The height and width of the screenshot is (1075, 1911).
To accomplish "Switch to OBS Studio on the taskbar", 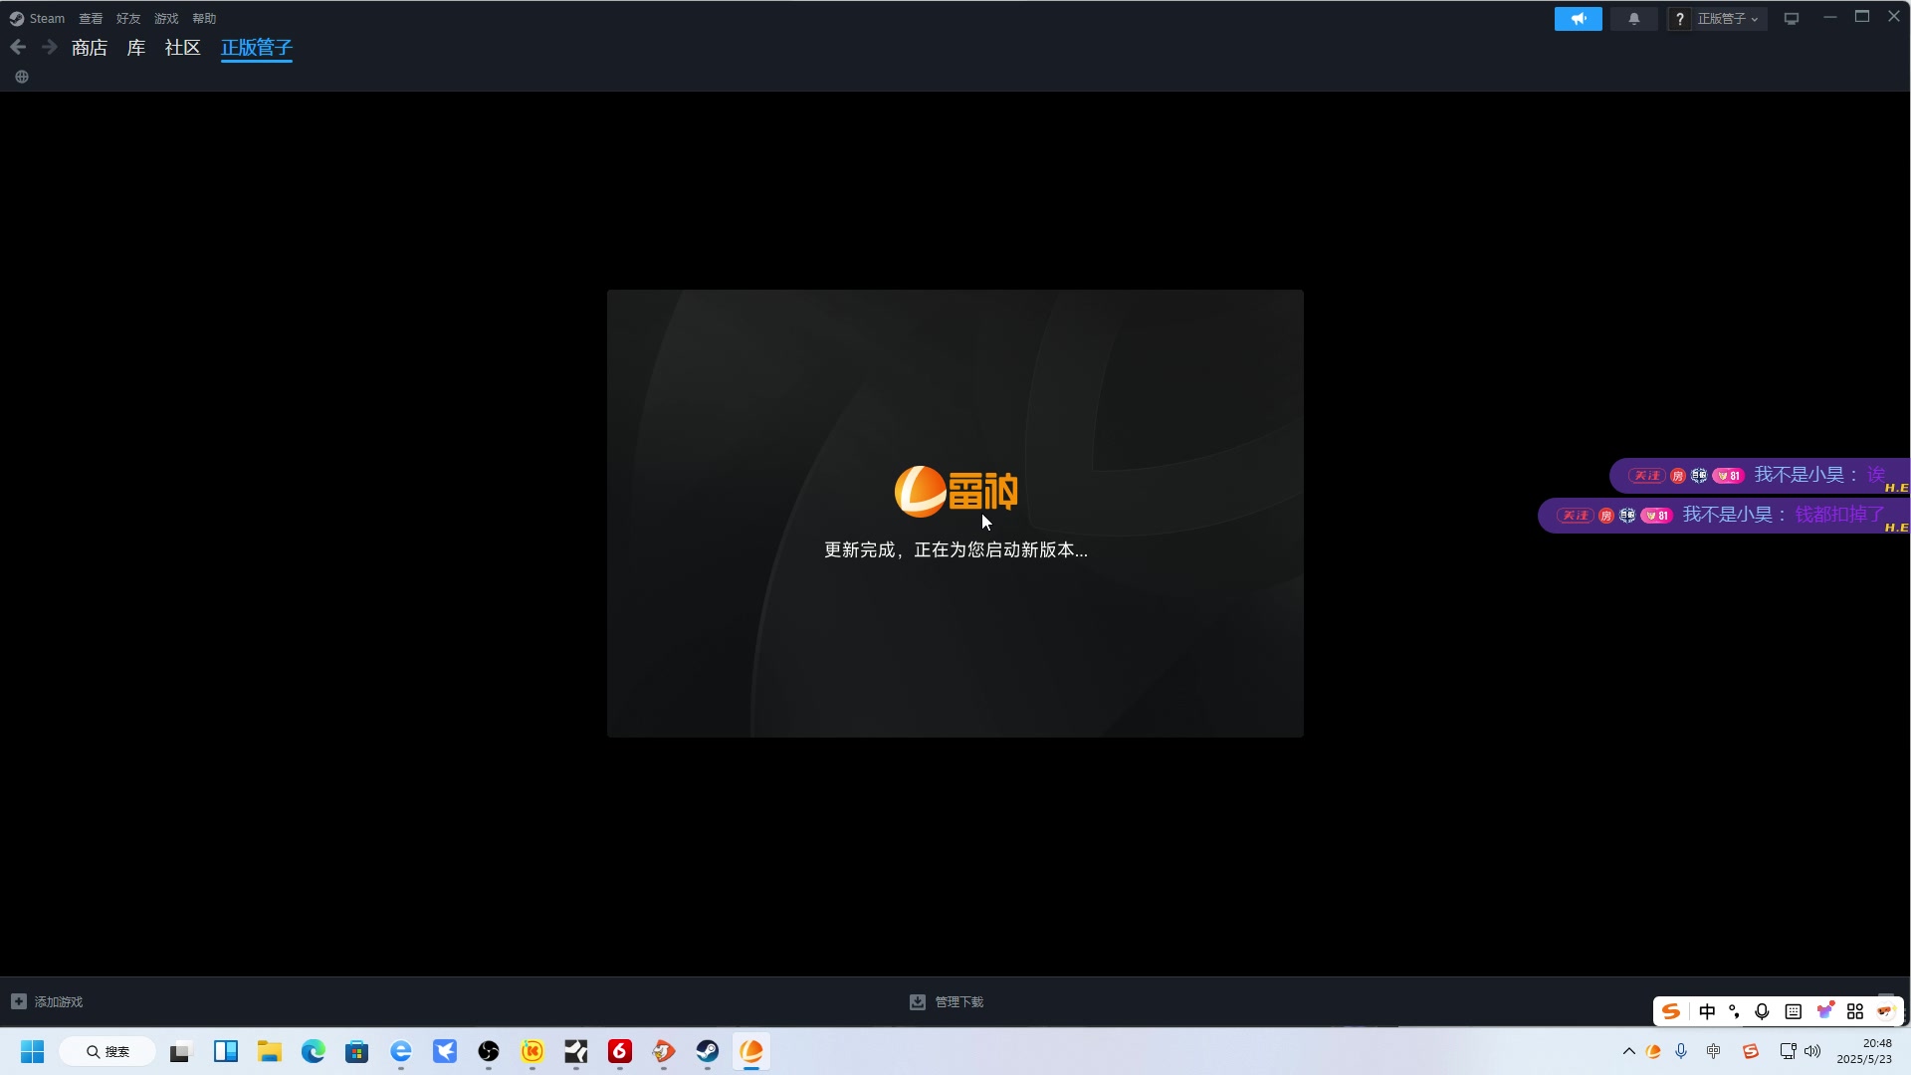I will (x=489, y=1051).
